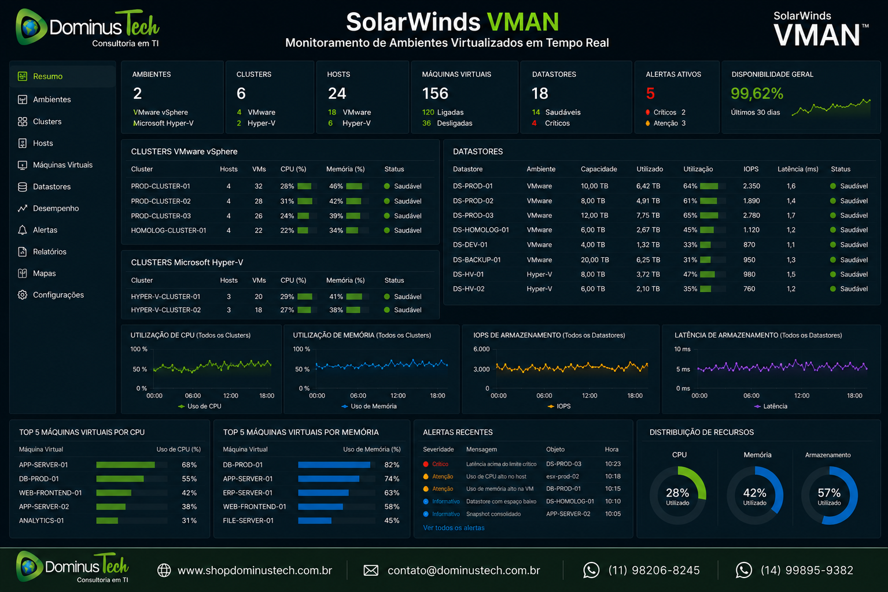Viewport: 888px width, 592px height.
Task: Click 'Snapshot consolidado' alert message
Action: 493,514
